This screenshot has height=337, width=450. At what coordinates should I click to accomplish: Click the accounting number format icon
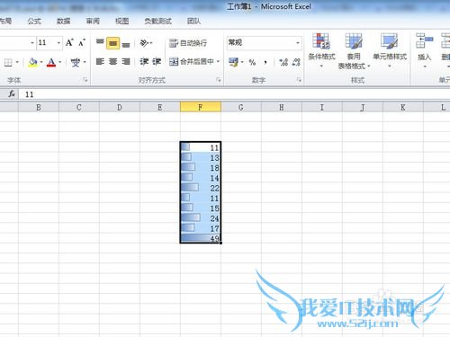pyautogui.click(x=233, y=62)
